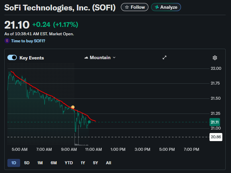The height and width of the screenshot is (173, 231).
Task: Select the 6M time range
Action: pyautogui.click(x=54, y=163)
